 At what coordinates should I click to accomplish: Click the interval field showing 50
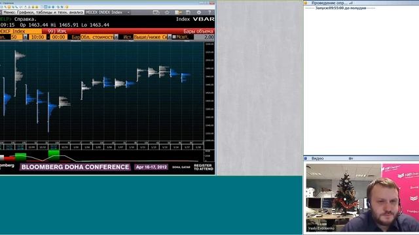[x=16, y=37]
